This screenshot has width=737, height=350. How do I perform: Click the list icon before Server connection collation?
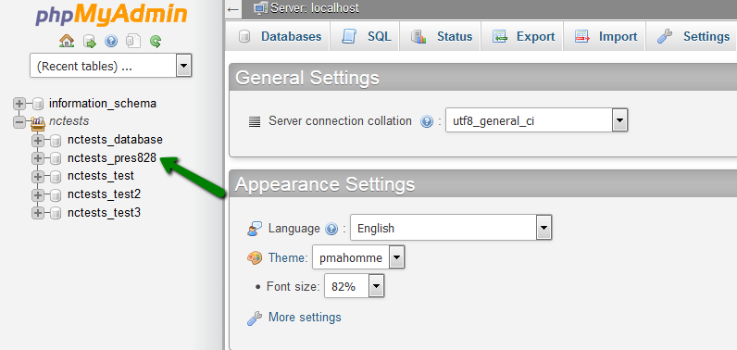click(x=255, y=121)
